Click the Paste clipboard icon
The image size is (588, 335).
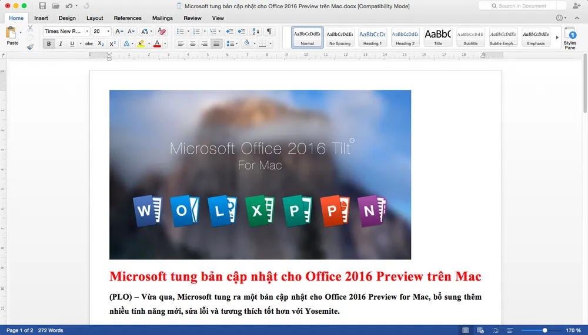click(x=11, y=33)
